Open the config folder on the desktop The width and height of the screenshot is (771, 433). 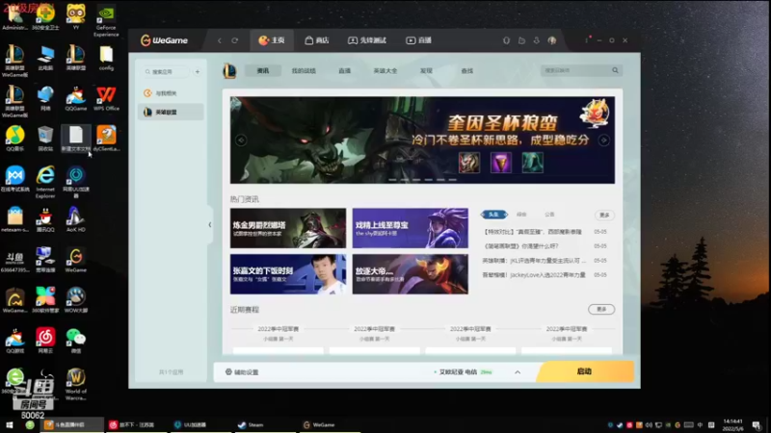pyautogui.click(x=106, y=59)
